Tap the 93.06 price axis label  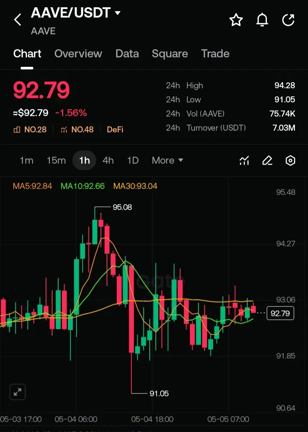[x=286, y=300]
